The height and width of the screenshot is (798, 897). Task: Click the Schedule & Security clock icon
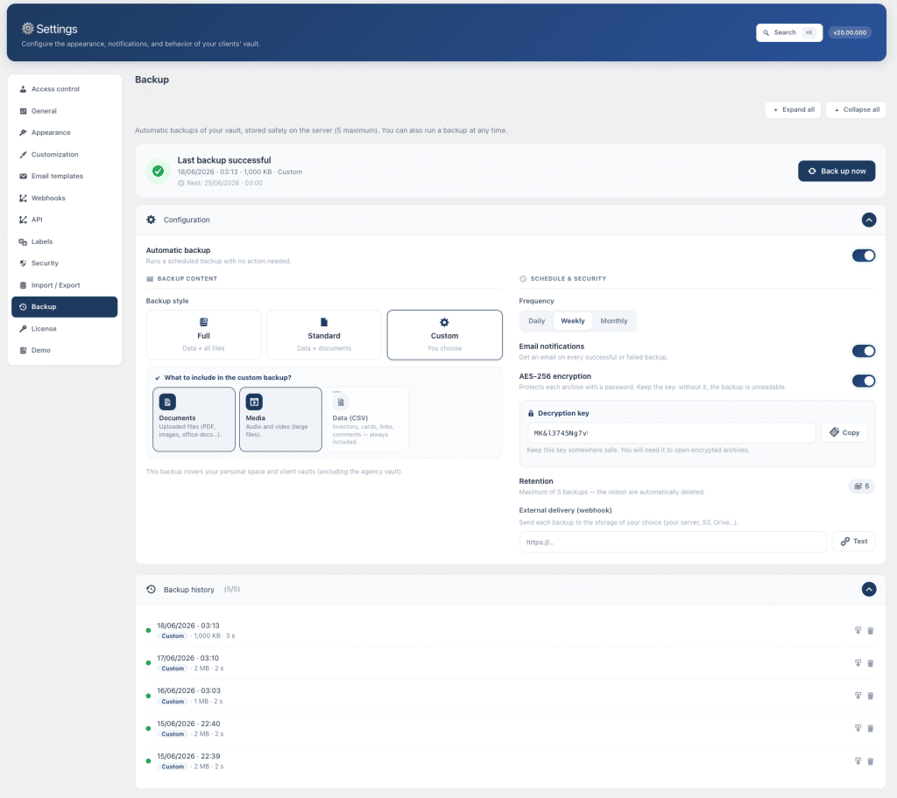[523, 279]
